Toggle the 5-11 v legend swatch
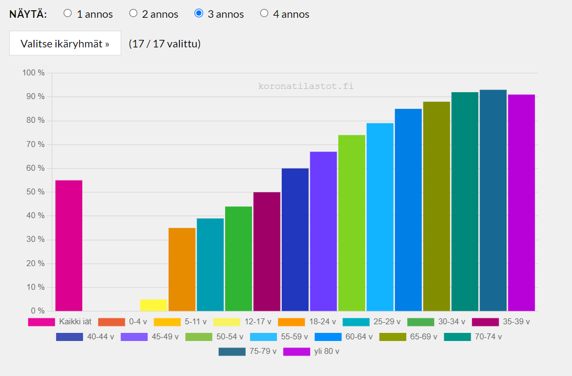Viewport: 572px width, 376px height. click(167, 322)
